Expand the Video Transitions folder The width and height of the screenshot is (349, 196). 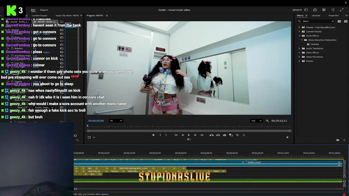point(299,57)
